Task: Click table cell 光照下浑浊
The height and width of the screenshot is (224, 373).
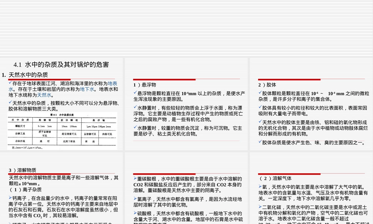Action: (x=69, y=141)
